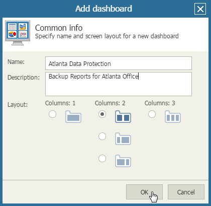Select the single-column layout icon

tap(73, 117)
